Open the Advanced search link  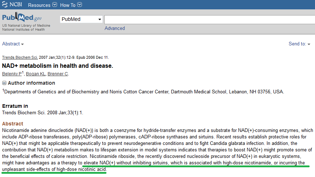(x=114, y=28)
